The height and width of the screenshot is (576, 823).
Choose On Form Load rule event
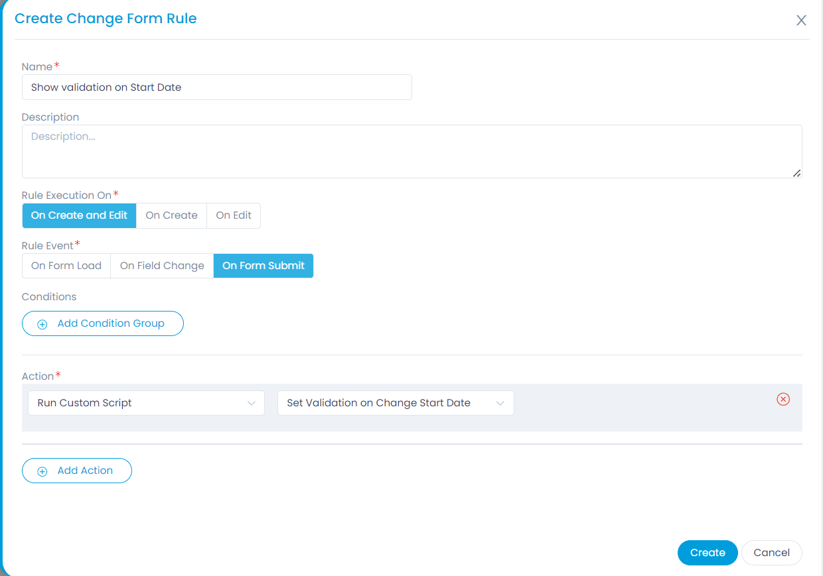pyautogui.click(x=66, y=266)
